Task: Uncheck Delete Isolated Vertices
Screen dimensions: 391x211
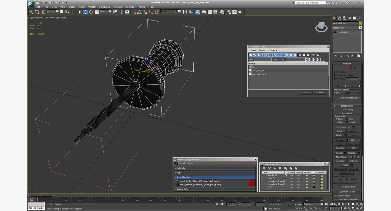Action: 336,183
